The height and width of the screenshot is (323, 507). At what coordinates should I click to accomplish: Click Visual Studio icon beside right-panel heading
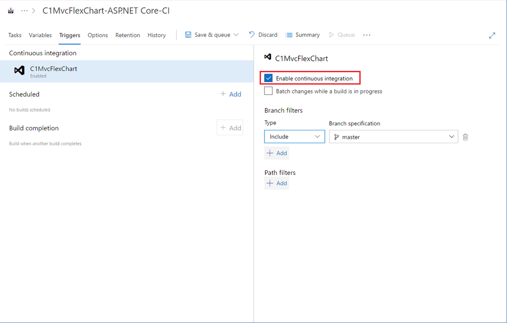[267, 57]
